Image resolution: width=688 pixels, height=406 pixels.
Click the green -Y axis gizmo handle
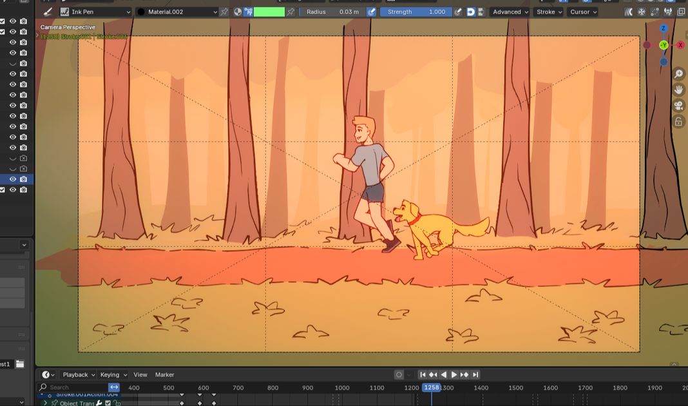pos(664,44)
